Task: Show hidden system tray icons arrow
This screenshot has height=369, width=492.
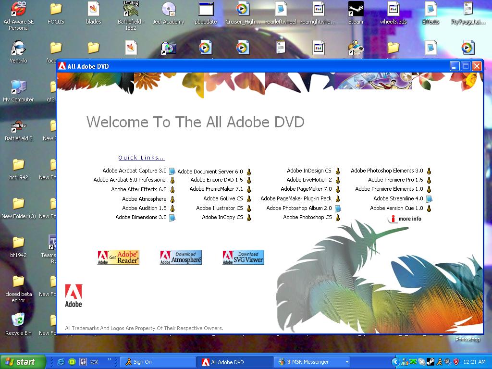Action: [395, 362]
